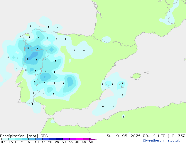Click the 15–20 mm legend color swatch
This screenshot has width=186, height=143.
point(46,139)
